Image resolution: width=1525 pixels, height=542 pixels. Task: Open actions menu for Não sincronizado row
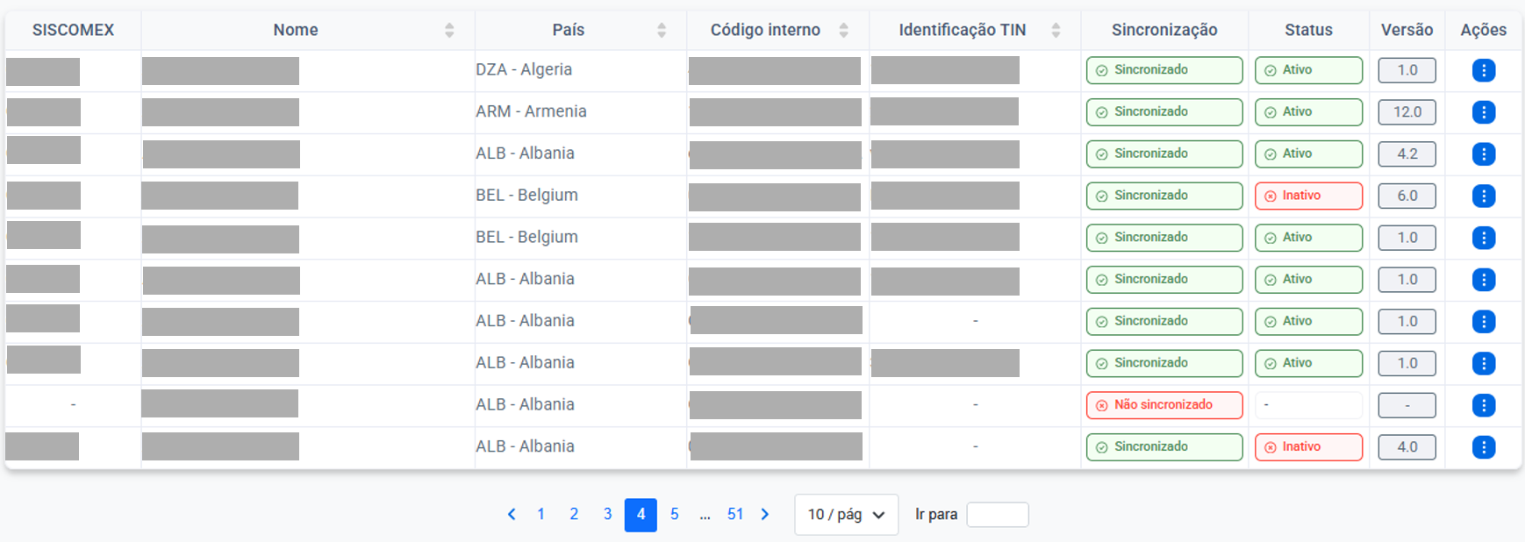(1483, 405)
